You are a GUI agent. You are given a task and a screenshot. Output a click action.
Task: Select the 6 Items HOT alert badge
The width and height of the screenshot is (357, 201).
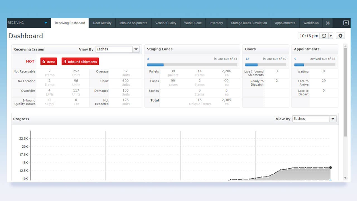(x=49, y=61)
